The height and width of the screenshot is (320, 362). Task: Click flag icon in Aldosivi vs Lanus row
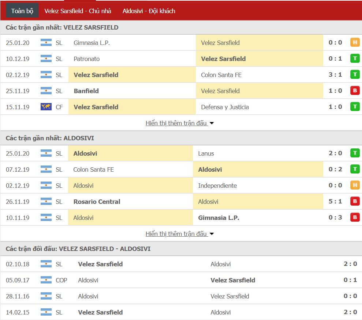(46, 153)
